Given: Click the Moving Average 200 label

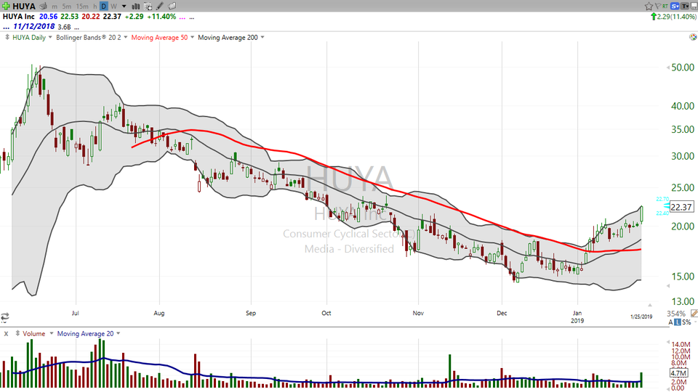Looking at the screenshot, I should (228, 37).
